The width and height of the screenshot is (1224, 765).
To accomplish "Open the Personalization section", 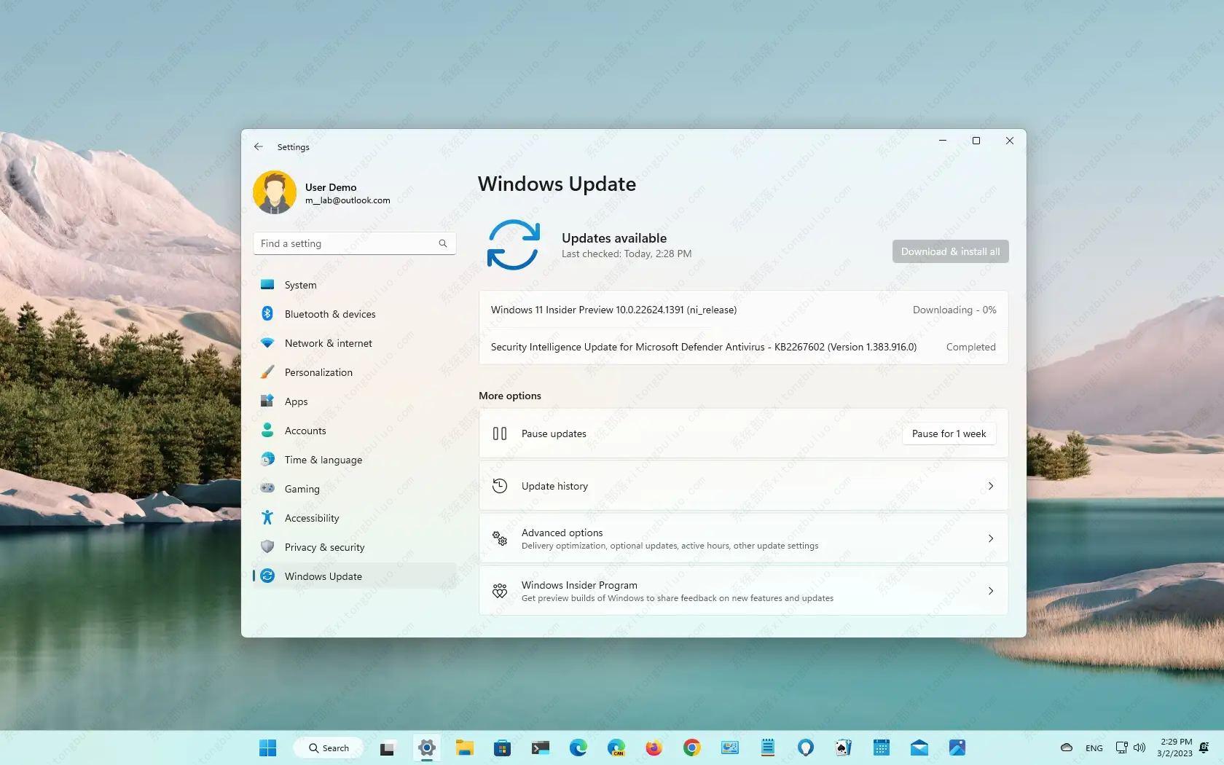I will (318, 372).
